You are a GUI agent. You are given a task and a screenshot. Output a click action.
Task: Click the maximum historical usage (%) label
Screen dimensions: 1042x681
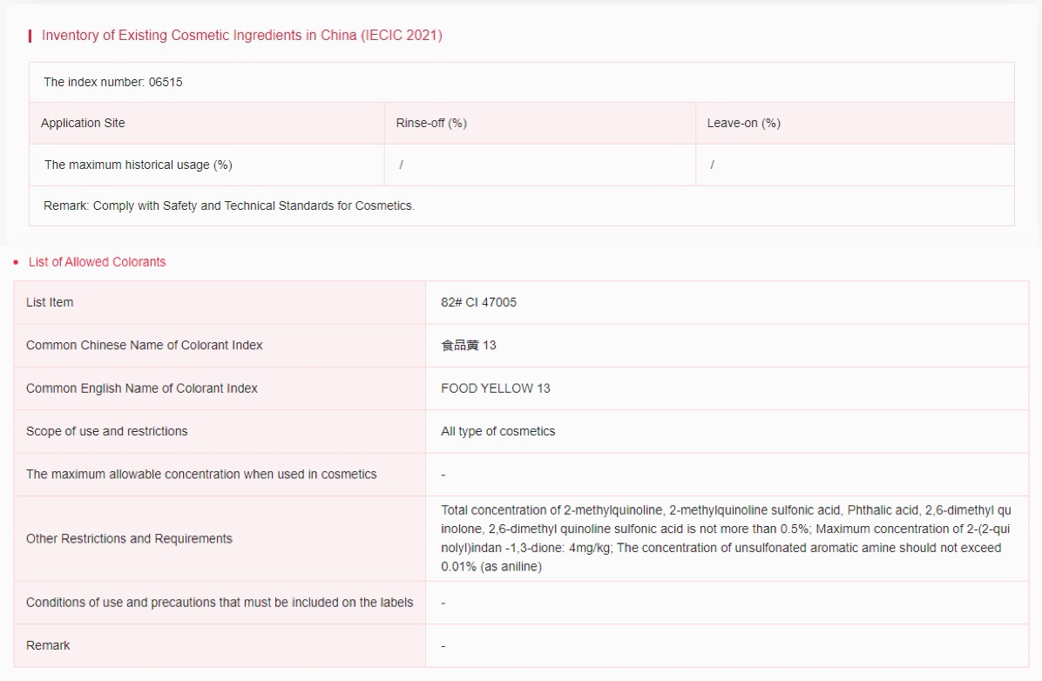coord(138,165)
